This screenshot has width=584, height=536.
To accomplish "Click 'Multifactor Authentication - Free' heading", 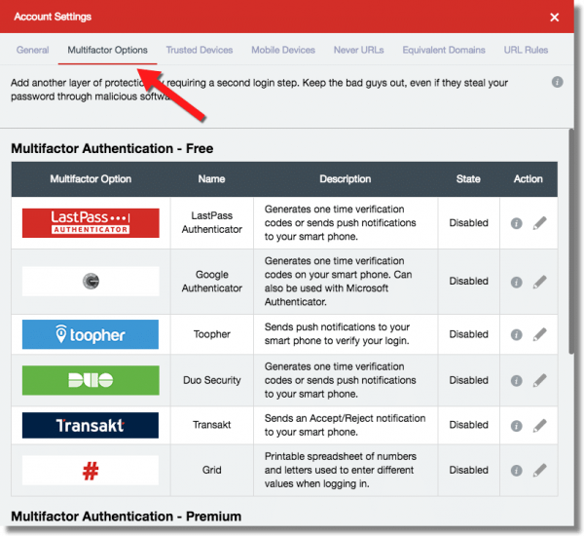I will [112, 148].
